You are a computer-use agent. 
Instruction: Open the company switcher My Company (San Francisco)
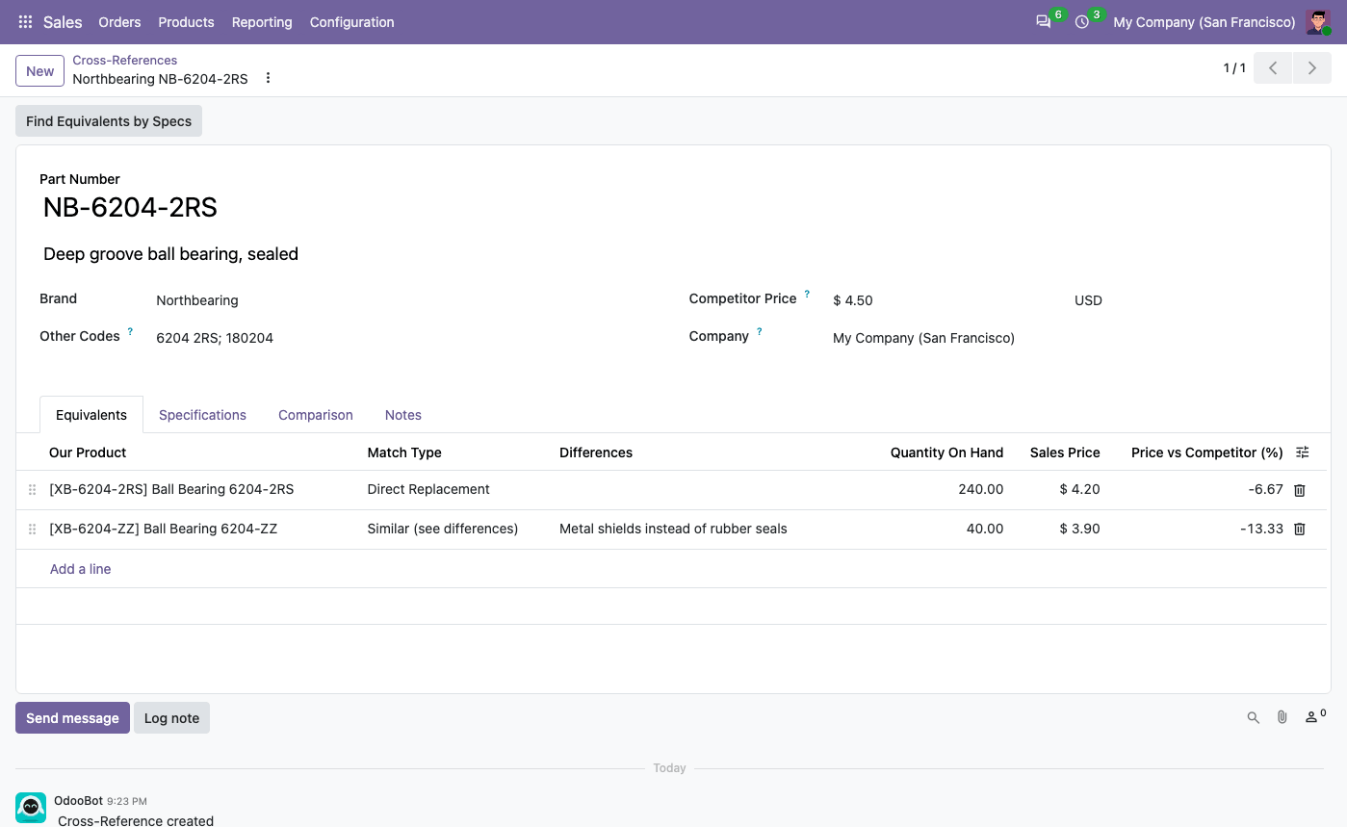coord(1204,22)
